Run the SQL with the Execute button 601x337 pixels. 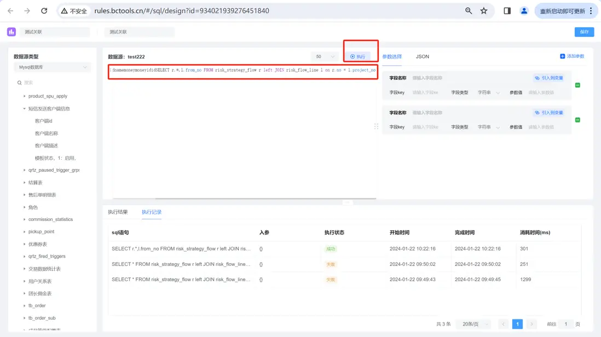coord(357,57)
